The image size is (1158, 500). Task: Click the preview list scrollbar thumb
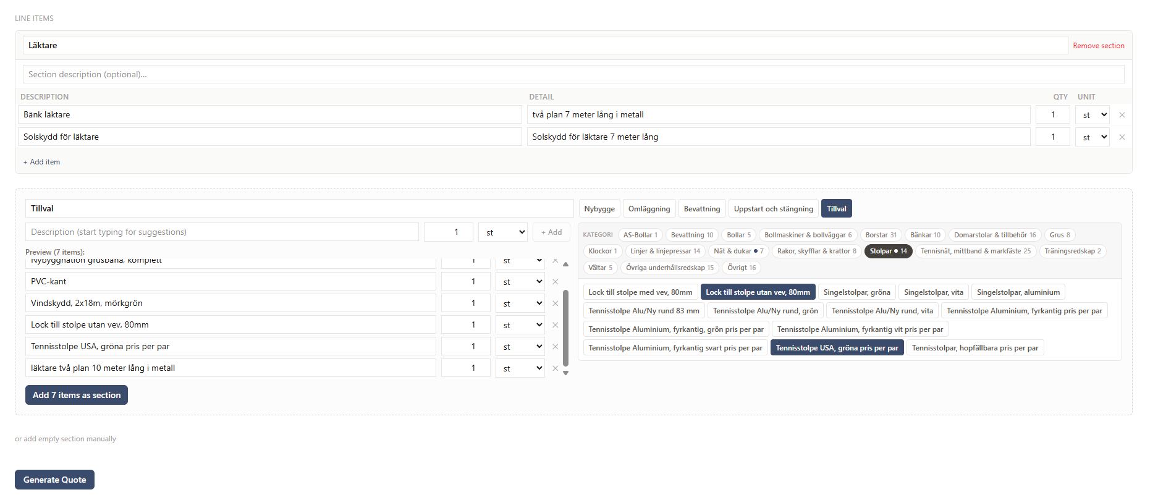565,328
